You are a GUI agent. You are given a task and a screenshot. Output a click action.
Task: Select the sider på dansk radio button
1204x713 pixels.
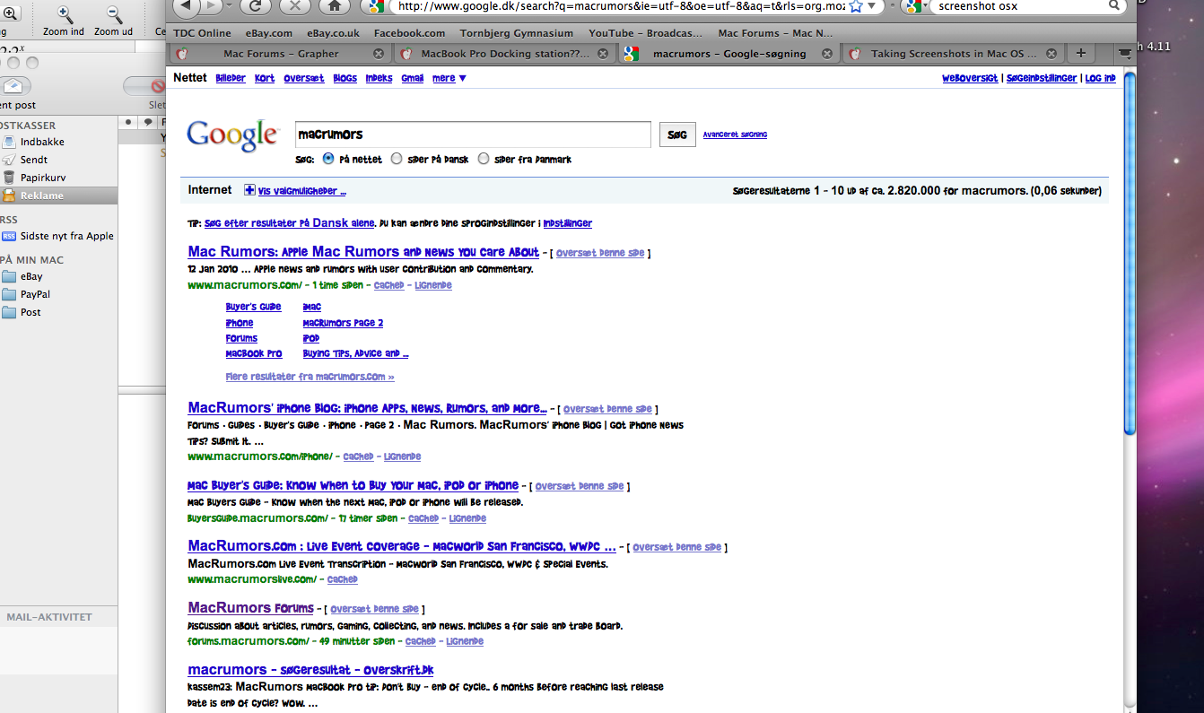click(397, 159)
